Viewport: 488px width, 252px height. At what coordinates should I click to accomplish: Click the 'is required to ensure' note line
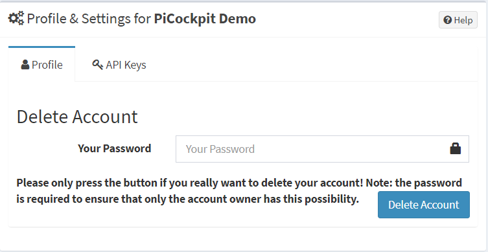188,199
